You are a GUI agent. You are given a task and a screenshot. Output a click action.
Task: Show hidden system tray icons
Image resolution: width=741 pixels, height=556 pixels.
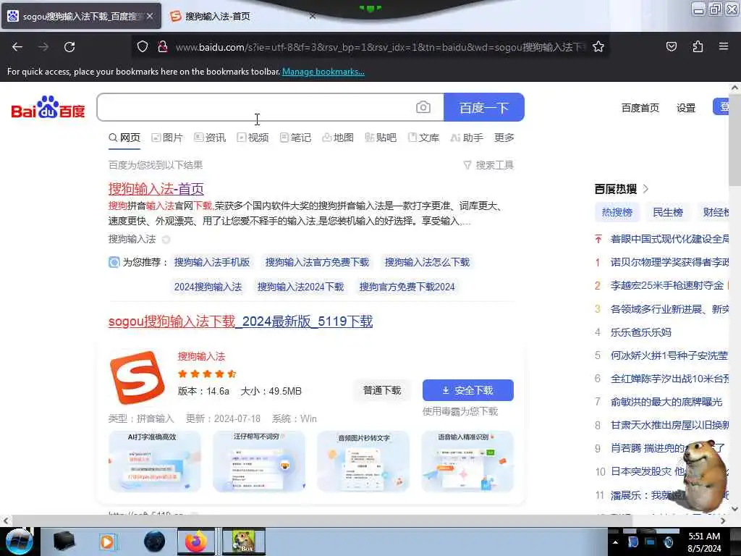(615, 543)
